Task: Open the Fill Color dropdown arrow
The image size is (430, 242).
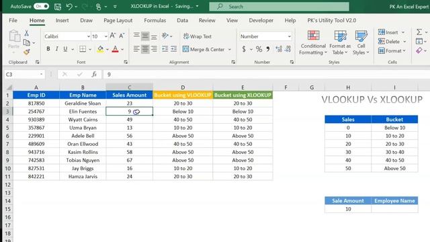Action: click(107, 50)
